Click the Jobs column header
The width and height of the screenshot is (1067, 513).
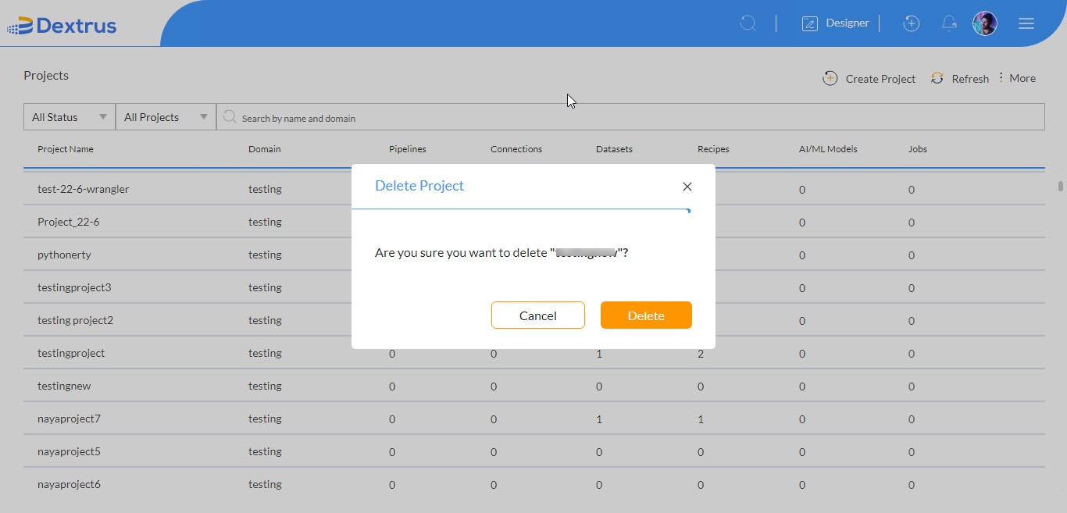[918, 149]
